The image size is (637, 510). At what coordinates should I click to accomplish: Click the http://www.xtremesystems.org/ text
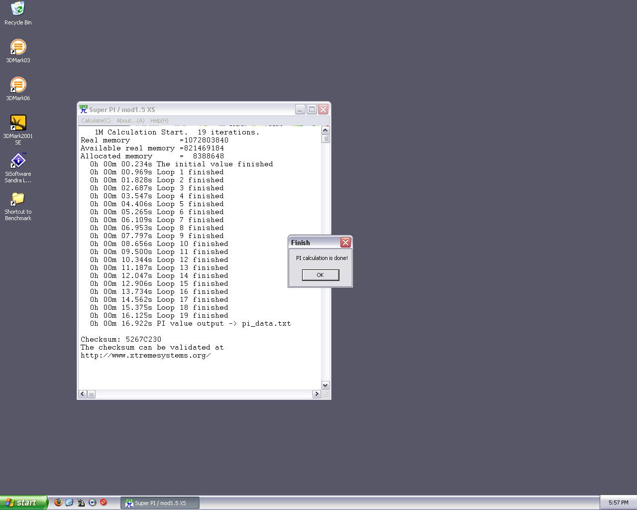(146, 355)
